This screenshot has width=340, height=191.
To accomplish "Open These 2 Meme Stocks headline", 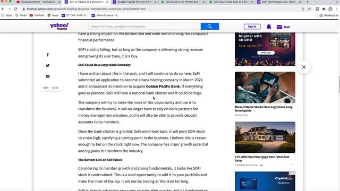I will [x=264, y=109].
